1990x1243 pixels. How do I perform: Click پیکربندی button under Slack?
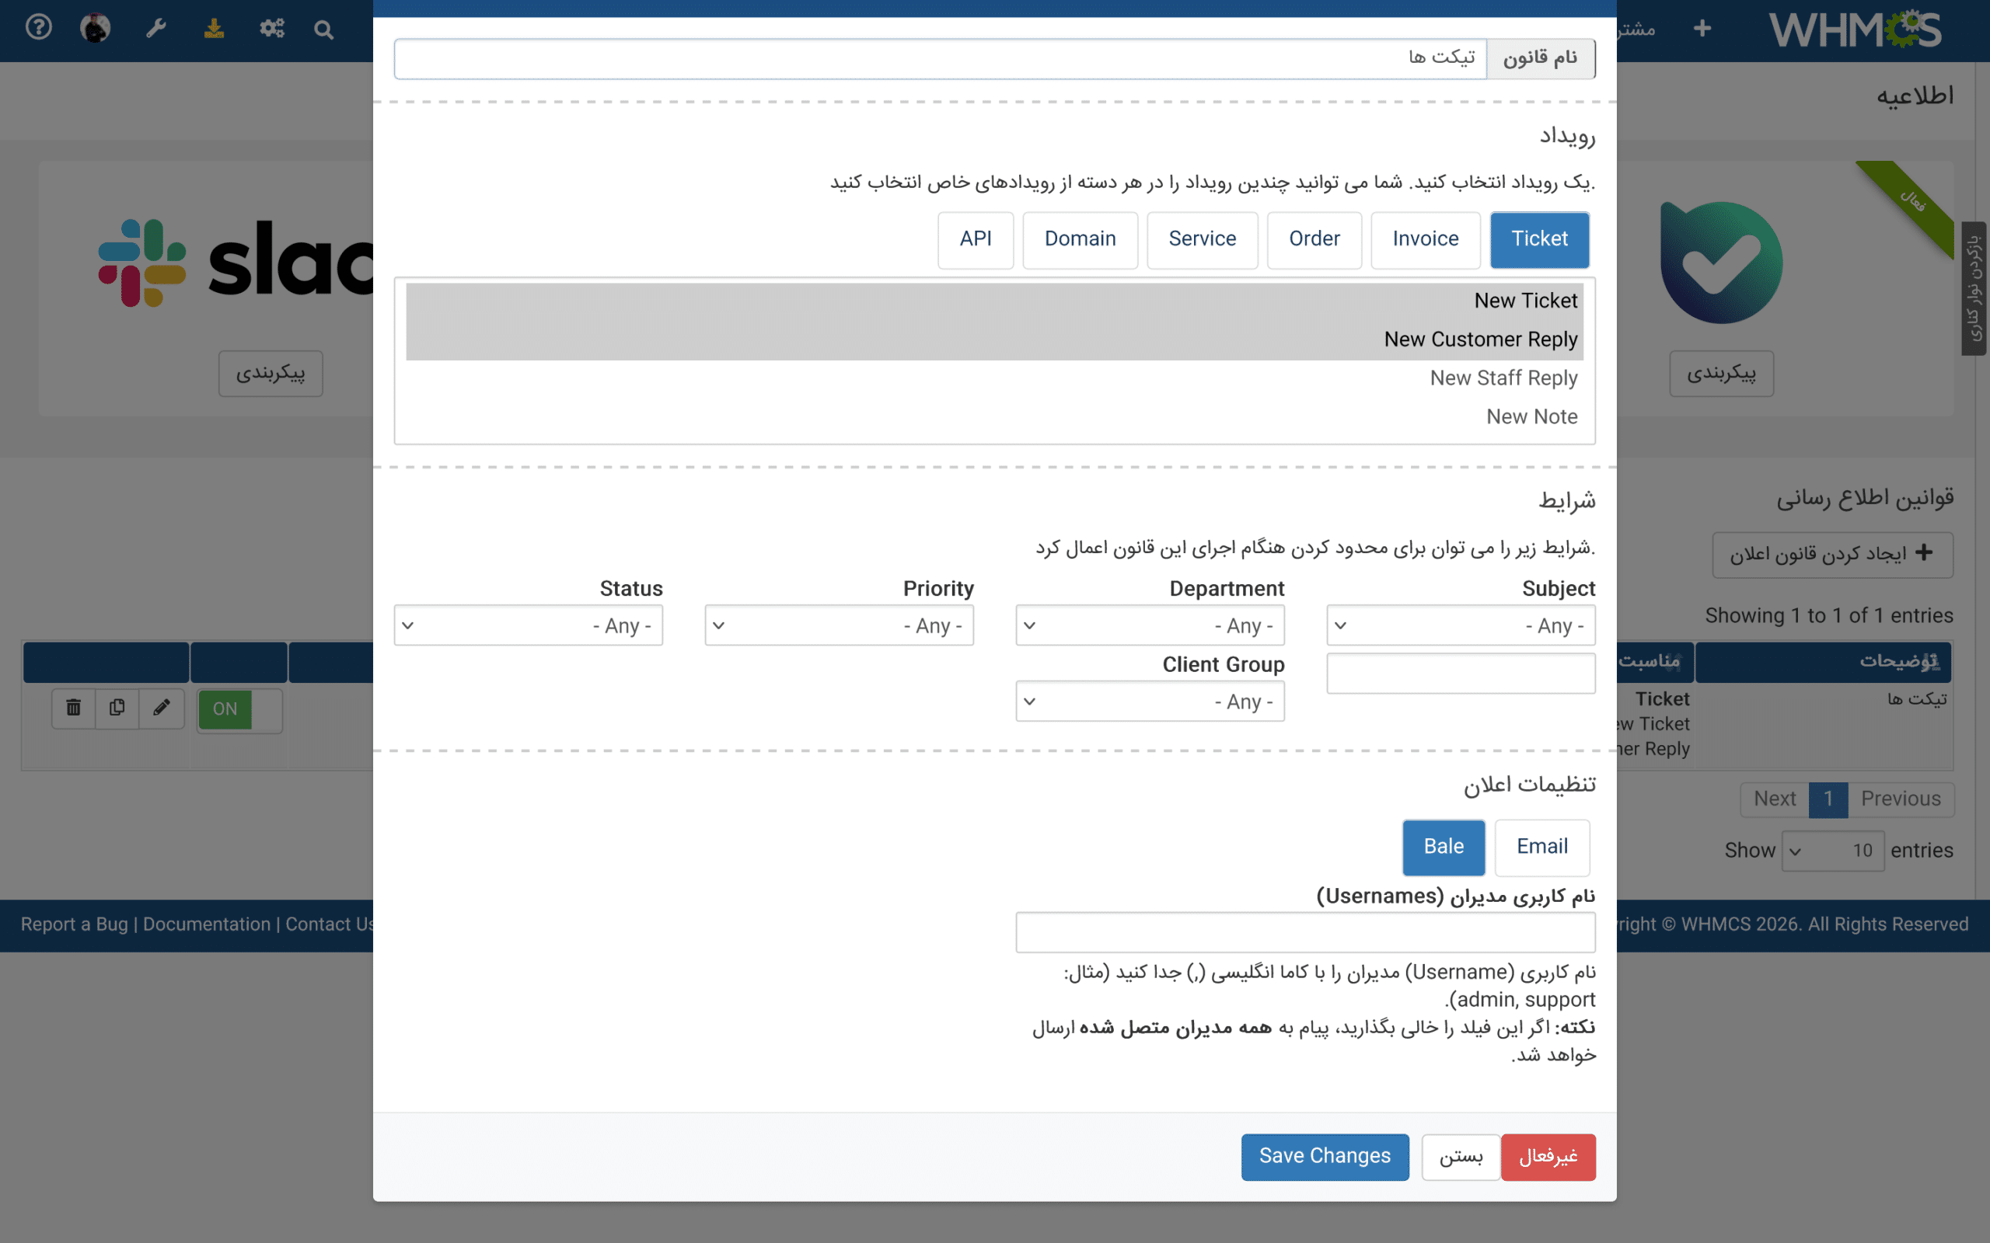(271, 373)
